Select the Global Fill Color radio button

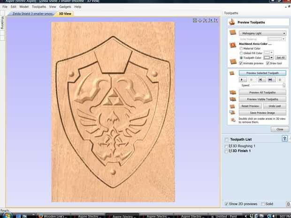click(x=241, y=53)
